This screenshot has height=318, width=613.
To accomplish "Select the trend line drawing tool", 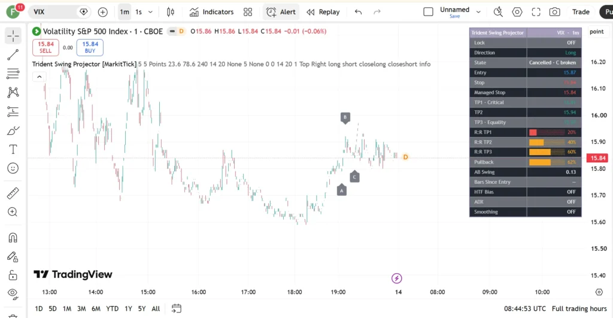I will click(x=13, y=54).
